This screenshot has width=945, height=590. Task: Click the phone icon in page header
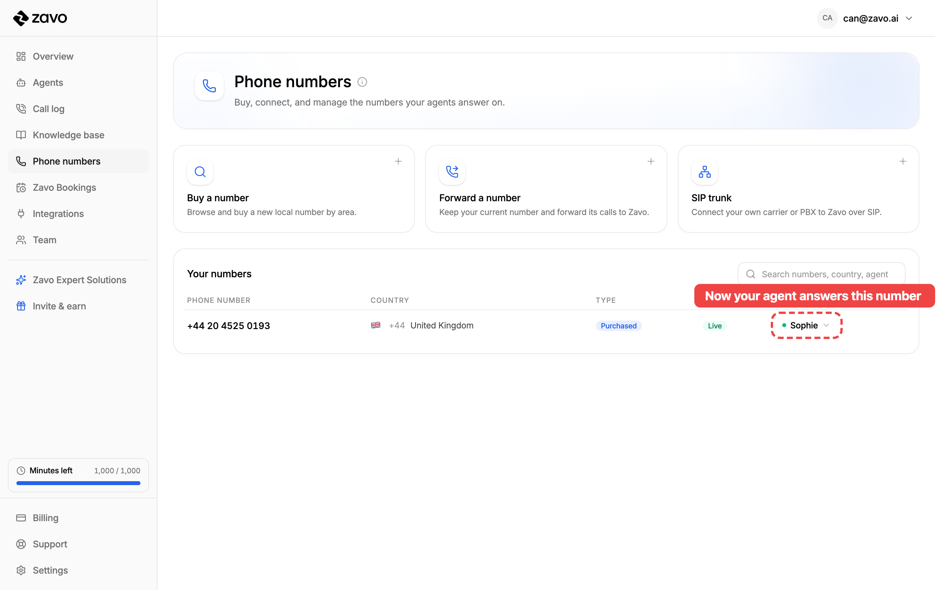209,86
